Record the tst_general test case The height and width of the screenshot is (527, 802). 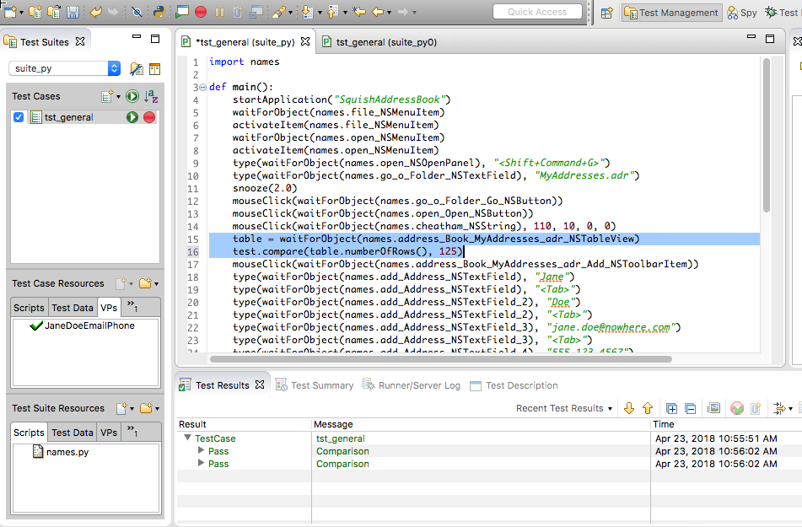point(149,117)
